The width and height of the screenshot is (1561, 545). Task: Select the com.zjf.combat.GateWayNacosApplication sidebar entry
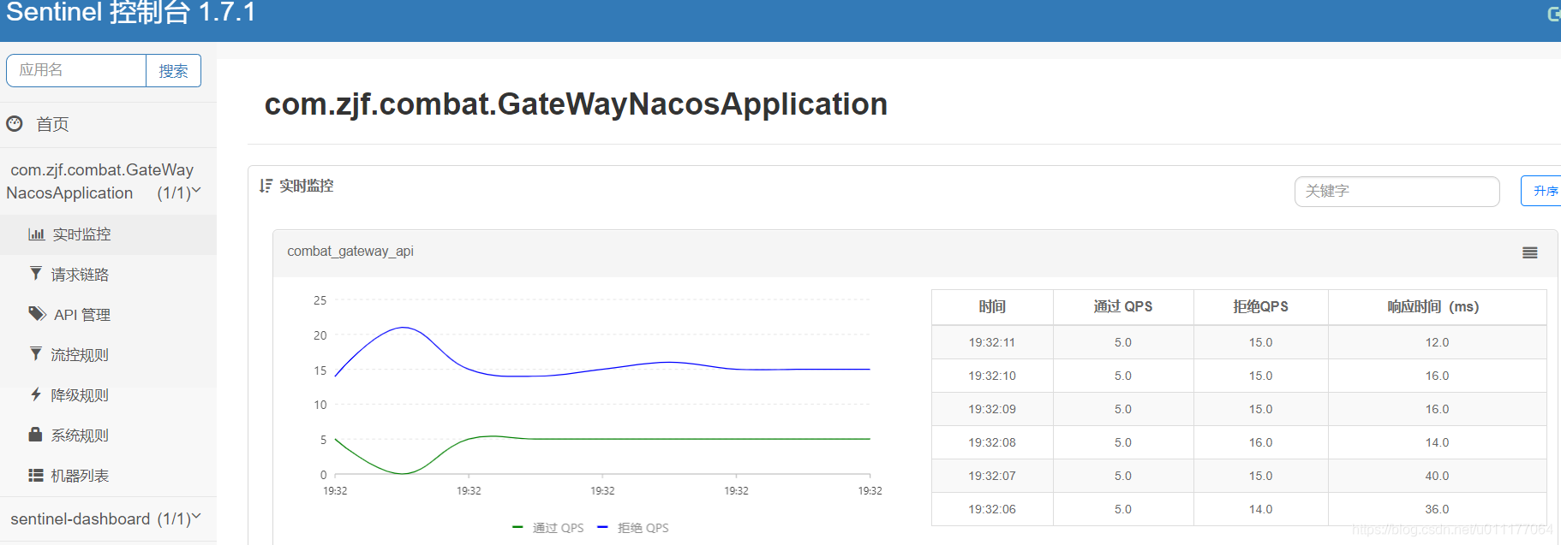(x=103, y=181)
